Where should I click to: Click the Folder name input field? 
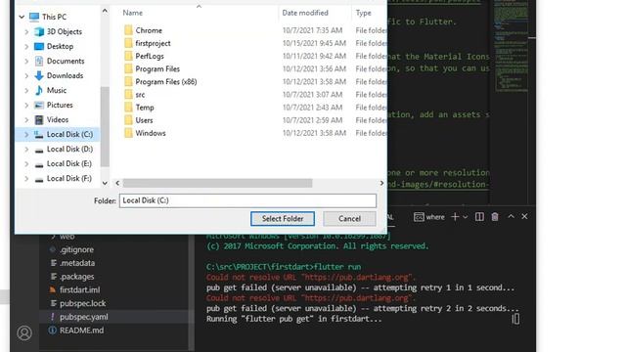point(247,200)
